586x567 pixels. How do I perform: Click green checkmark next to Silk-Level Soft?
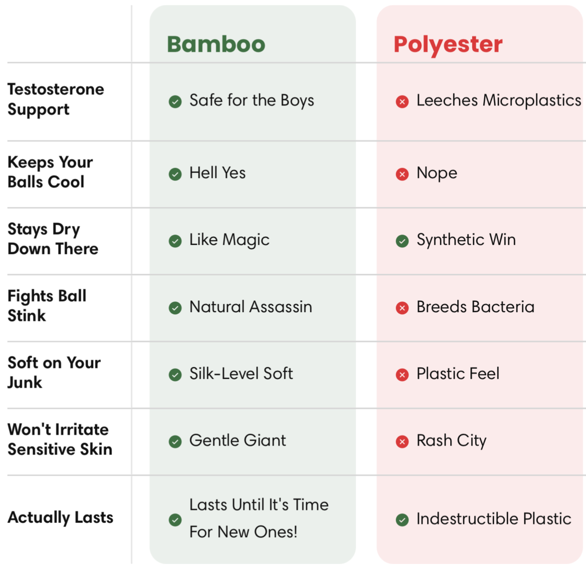175,375
